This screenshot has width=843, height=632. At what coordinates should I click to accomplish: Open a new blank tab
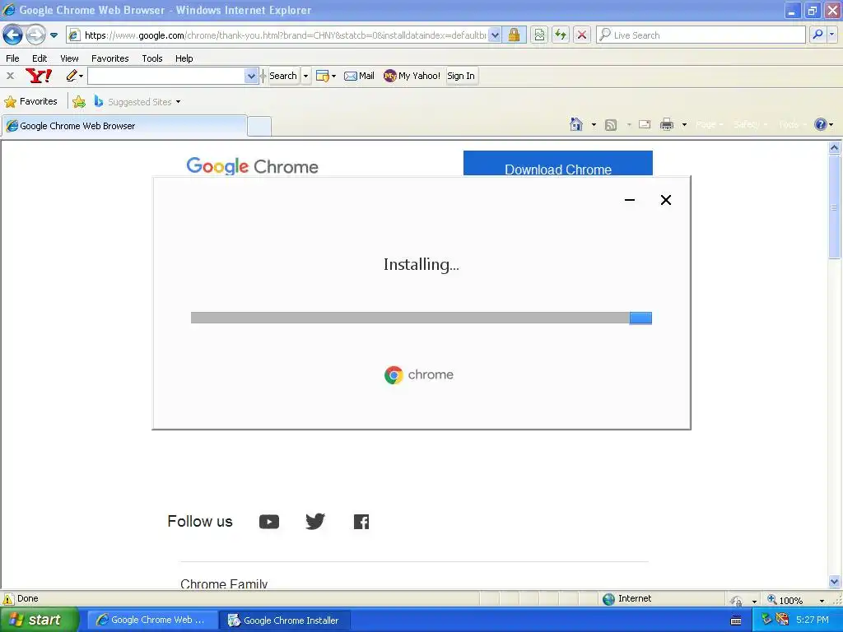pyautogui.click(x=259, y=126)
